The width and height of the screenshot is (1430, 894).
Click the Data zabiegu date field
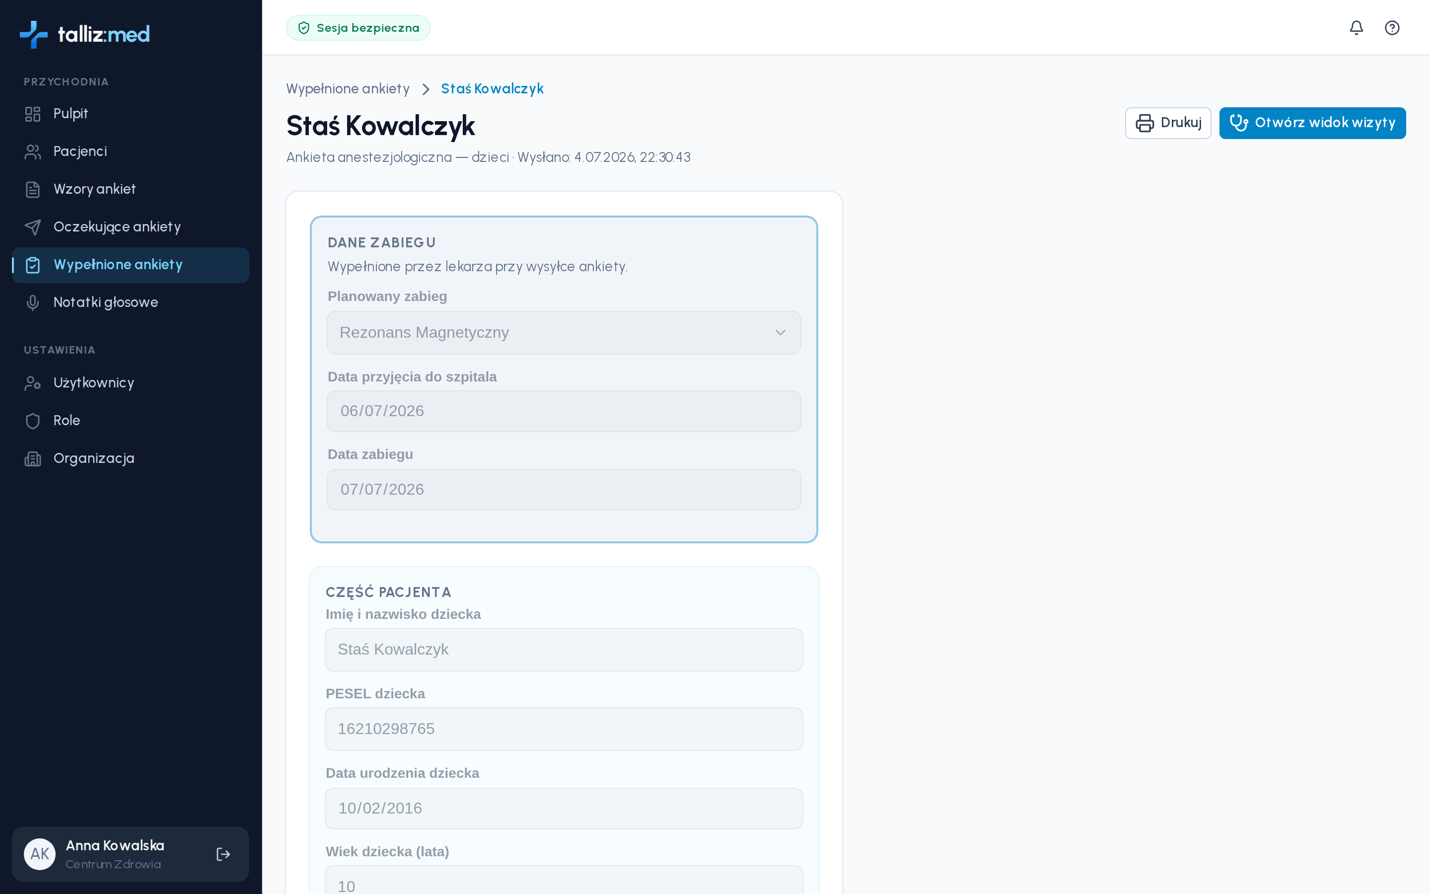tap(564, 490)
